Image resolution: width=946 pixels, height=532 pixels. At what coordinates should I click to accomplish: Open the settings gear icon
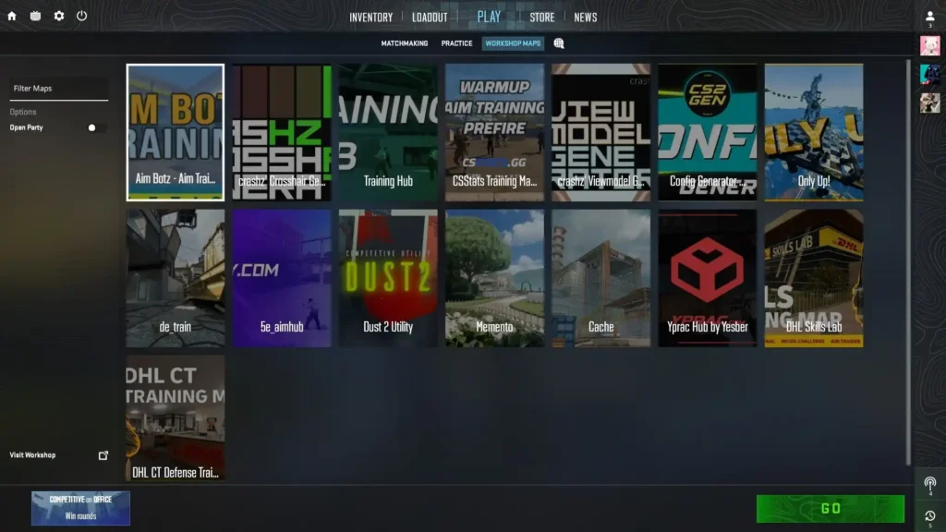click(59, 16)
